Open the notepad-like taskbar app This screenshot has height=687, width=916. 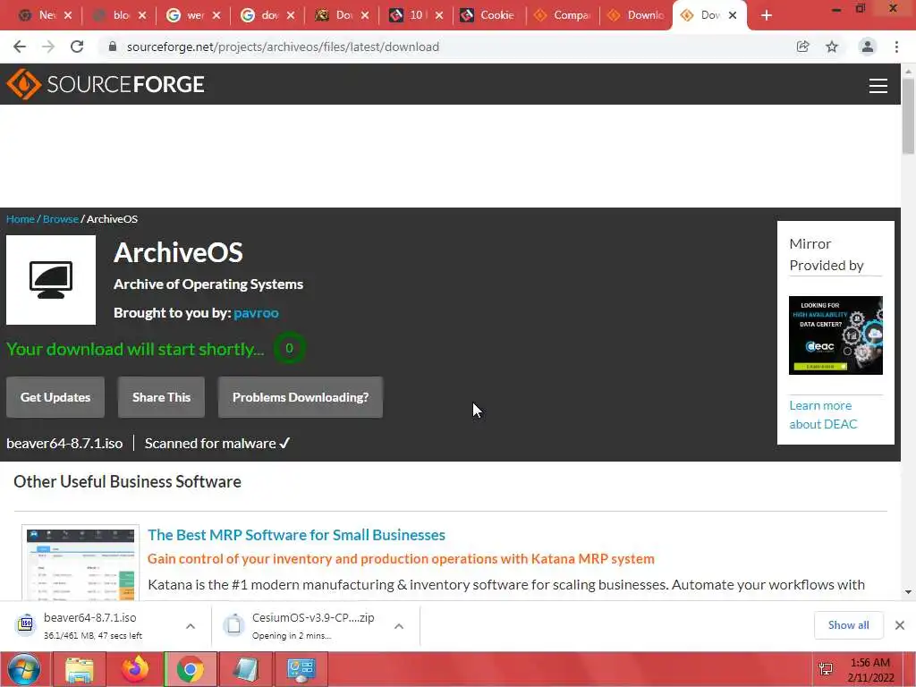click(x=246, y=669)
